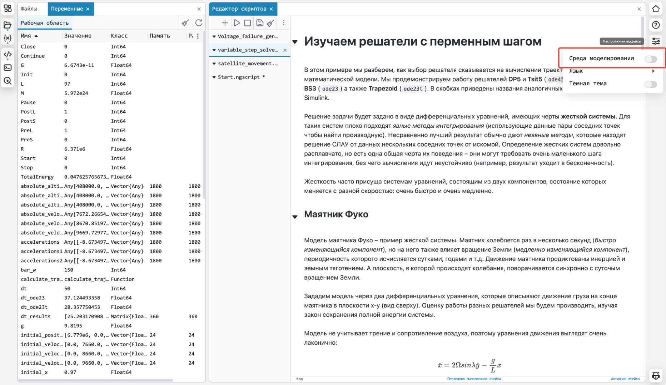The image size is (666, 385).
Task: Open script editor more options menu
Action: (284, 23)
